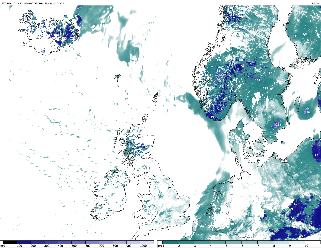The height and width of the screenshot is (248, 321).
Task: Click the '83' value in the lower-right map
Action: (309, 230)
